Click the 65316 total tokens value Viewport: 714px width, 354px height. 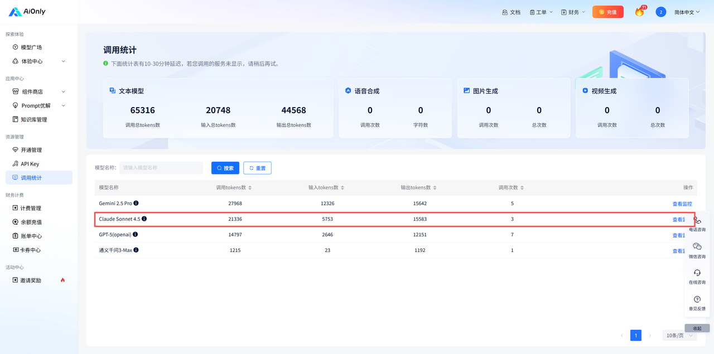[x=143, y=110]
